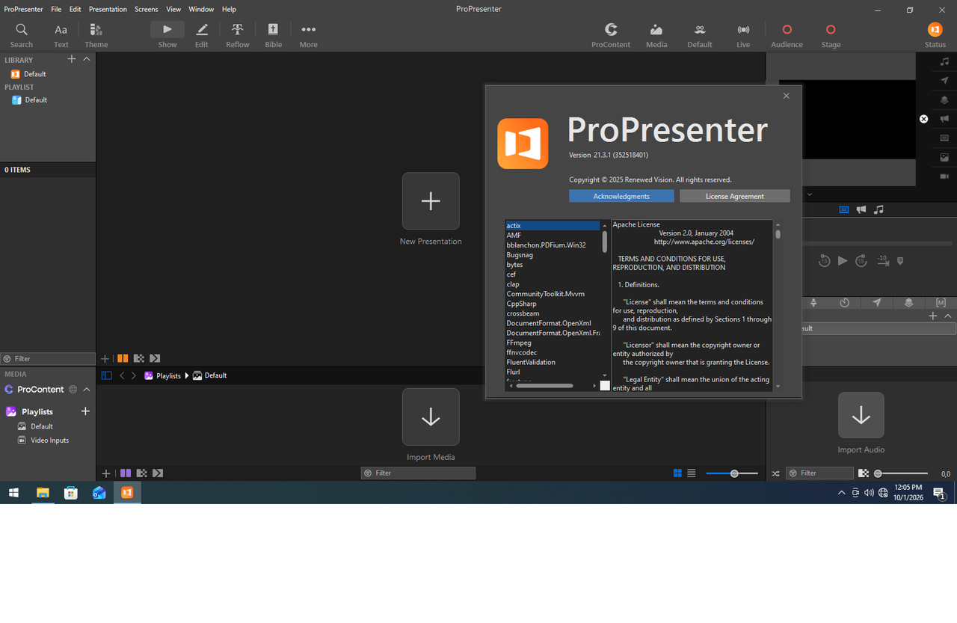Image resolution: width=957 pixels, height=623 pixels.
Task: Show hidden system tray icons
Action: [x=842, y=493]
